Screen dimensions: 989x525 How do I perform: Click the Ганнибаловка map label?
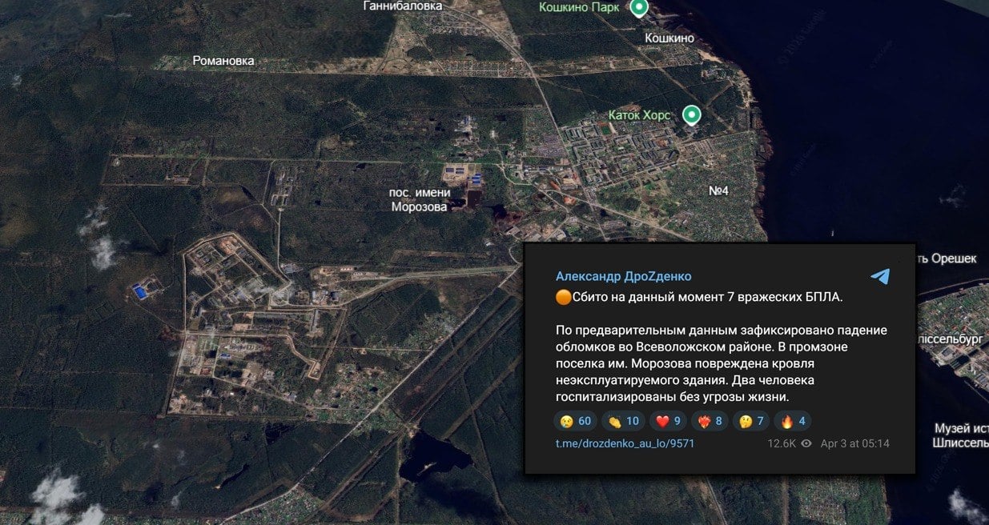[402, 6]
